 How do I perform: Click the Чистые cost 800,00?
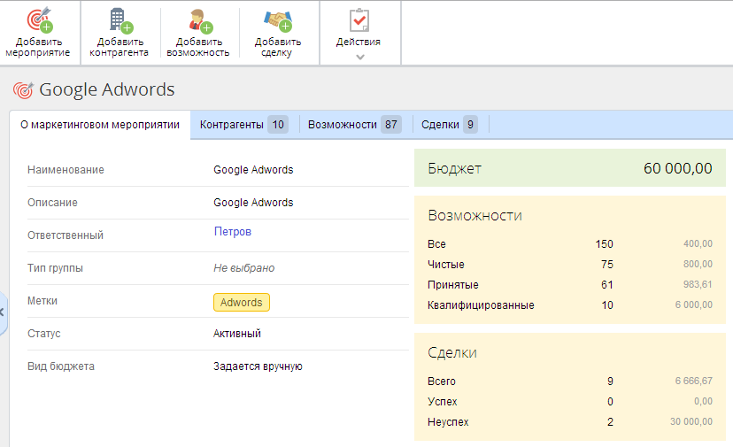click(698, 264)
